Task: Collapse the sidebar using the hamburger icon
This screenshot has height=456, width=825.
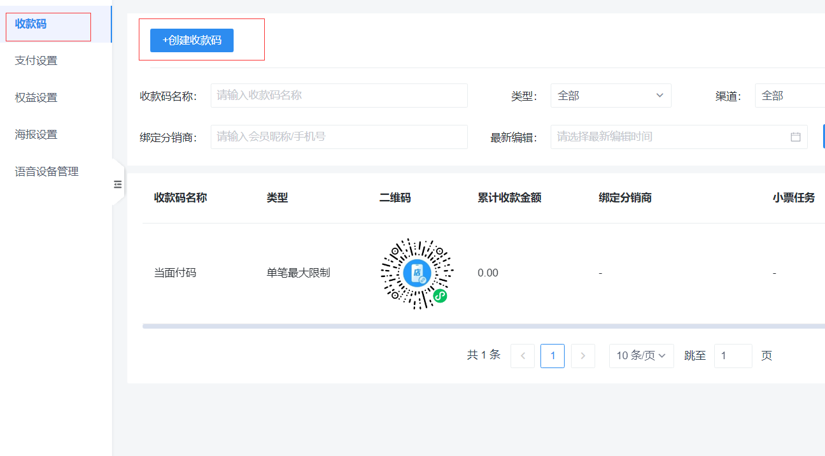Action: click(118, 184)
